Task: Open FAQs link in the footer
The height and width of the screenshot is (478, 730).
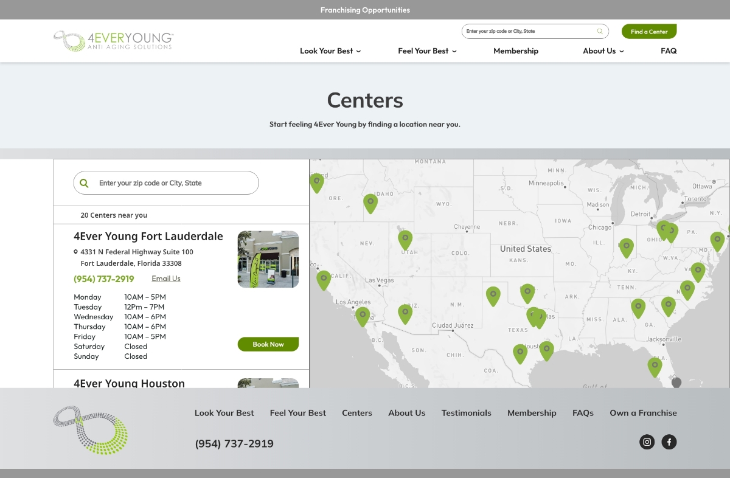Action: (583, 413)
